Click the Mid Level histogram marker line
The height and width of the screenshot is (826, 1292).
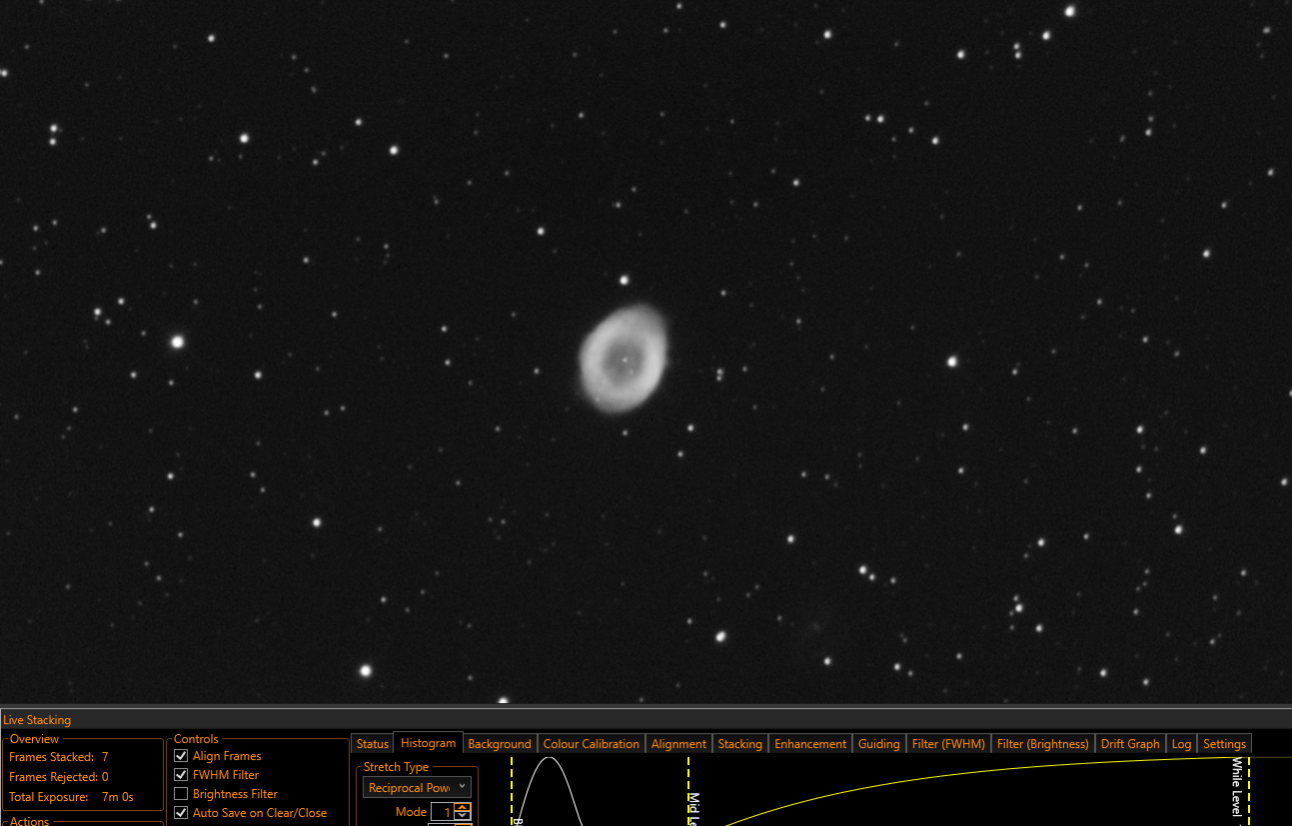click(x=688, y=791)
